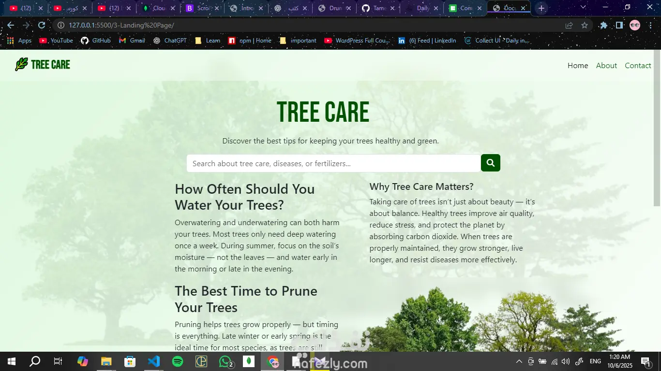Open the GitHub bookmark

pos(96,41)
